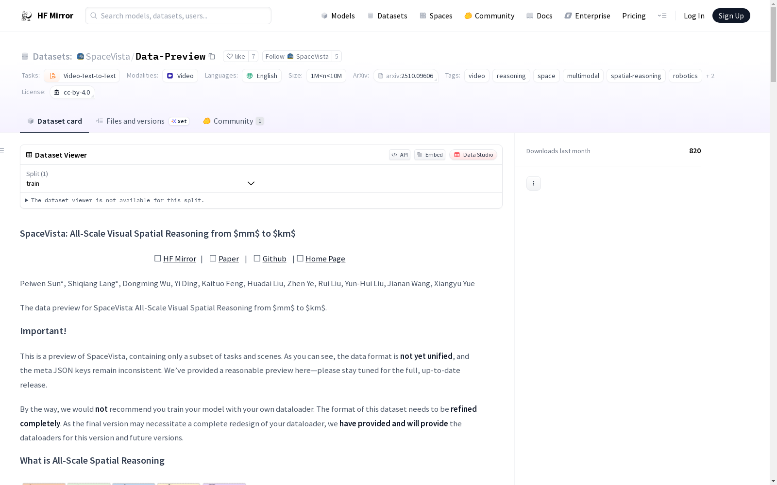This screenshot has height=485, width=777.
Task: Filter by size 1M<n<10M tag
Action: coord(326,76)
